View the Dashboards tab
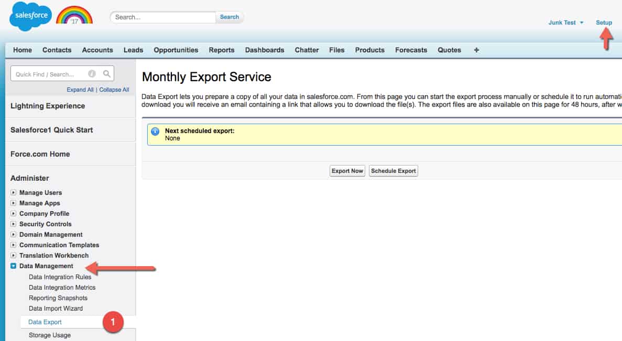The image size is (622, 341). [265, 50]
